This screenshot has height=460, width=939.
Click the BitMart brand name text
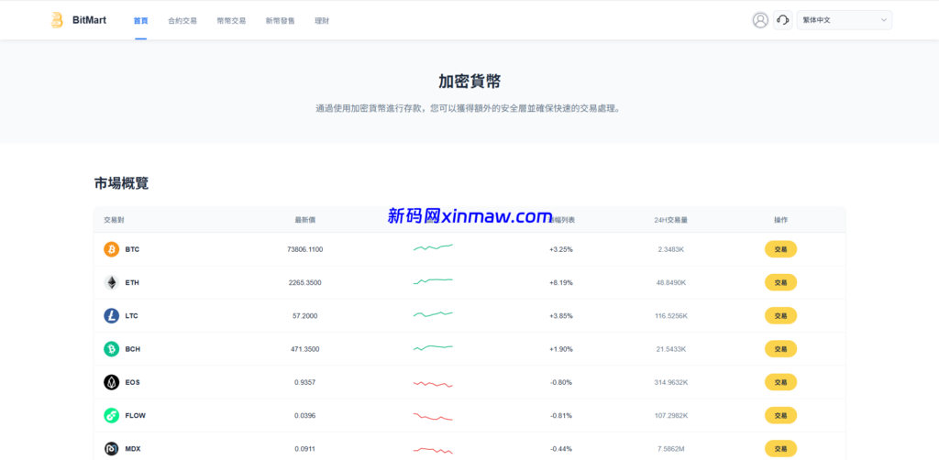89,20
